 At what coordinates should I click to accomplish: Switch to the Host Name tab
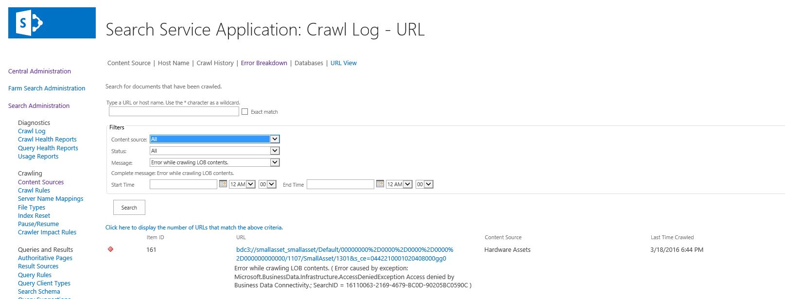[174, 63]
